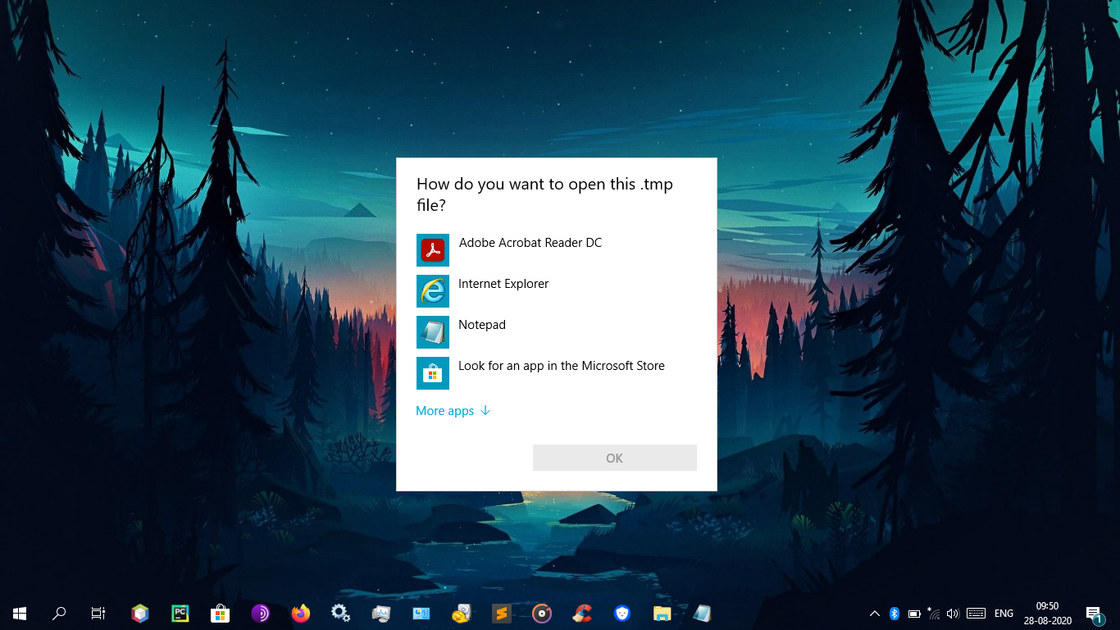Open the volume speaker tray icon
The height and width of the screenshot is (630, 1120).
click(953, 613)
